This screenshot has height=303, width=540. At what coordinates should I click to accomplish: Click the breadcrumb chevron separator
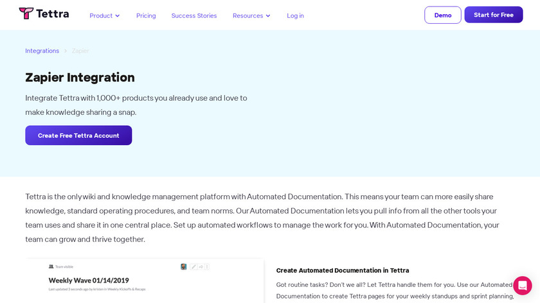click(x=66, y=51)
